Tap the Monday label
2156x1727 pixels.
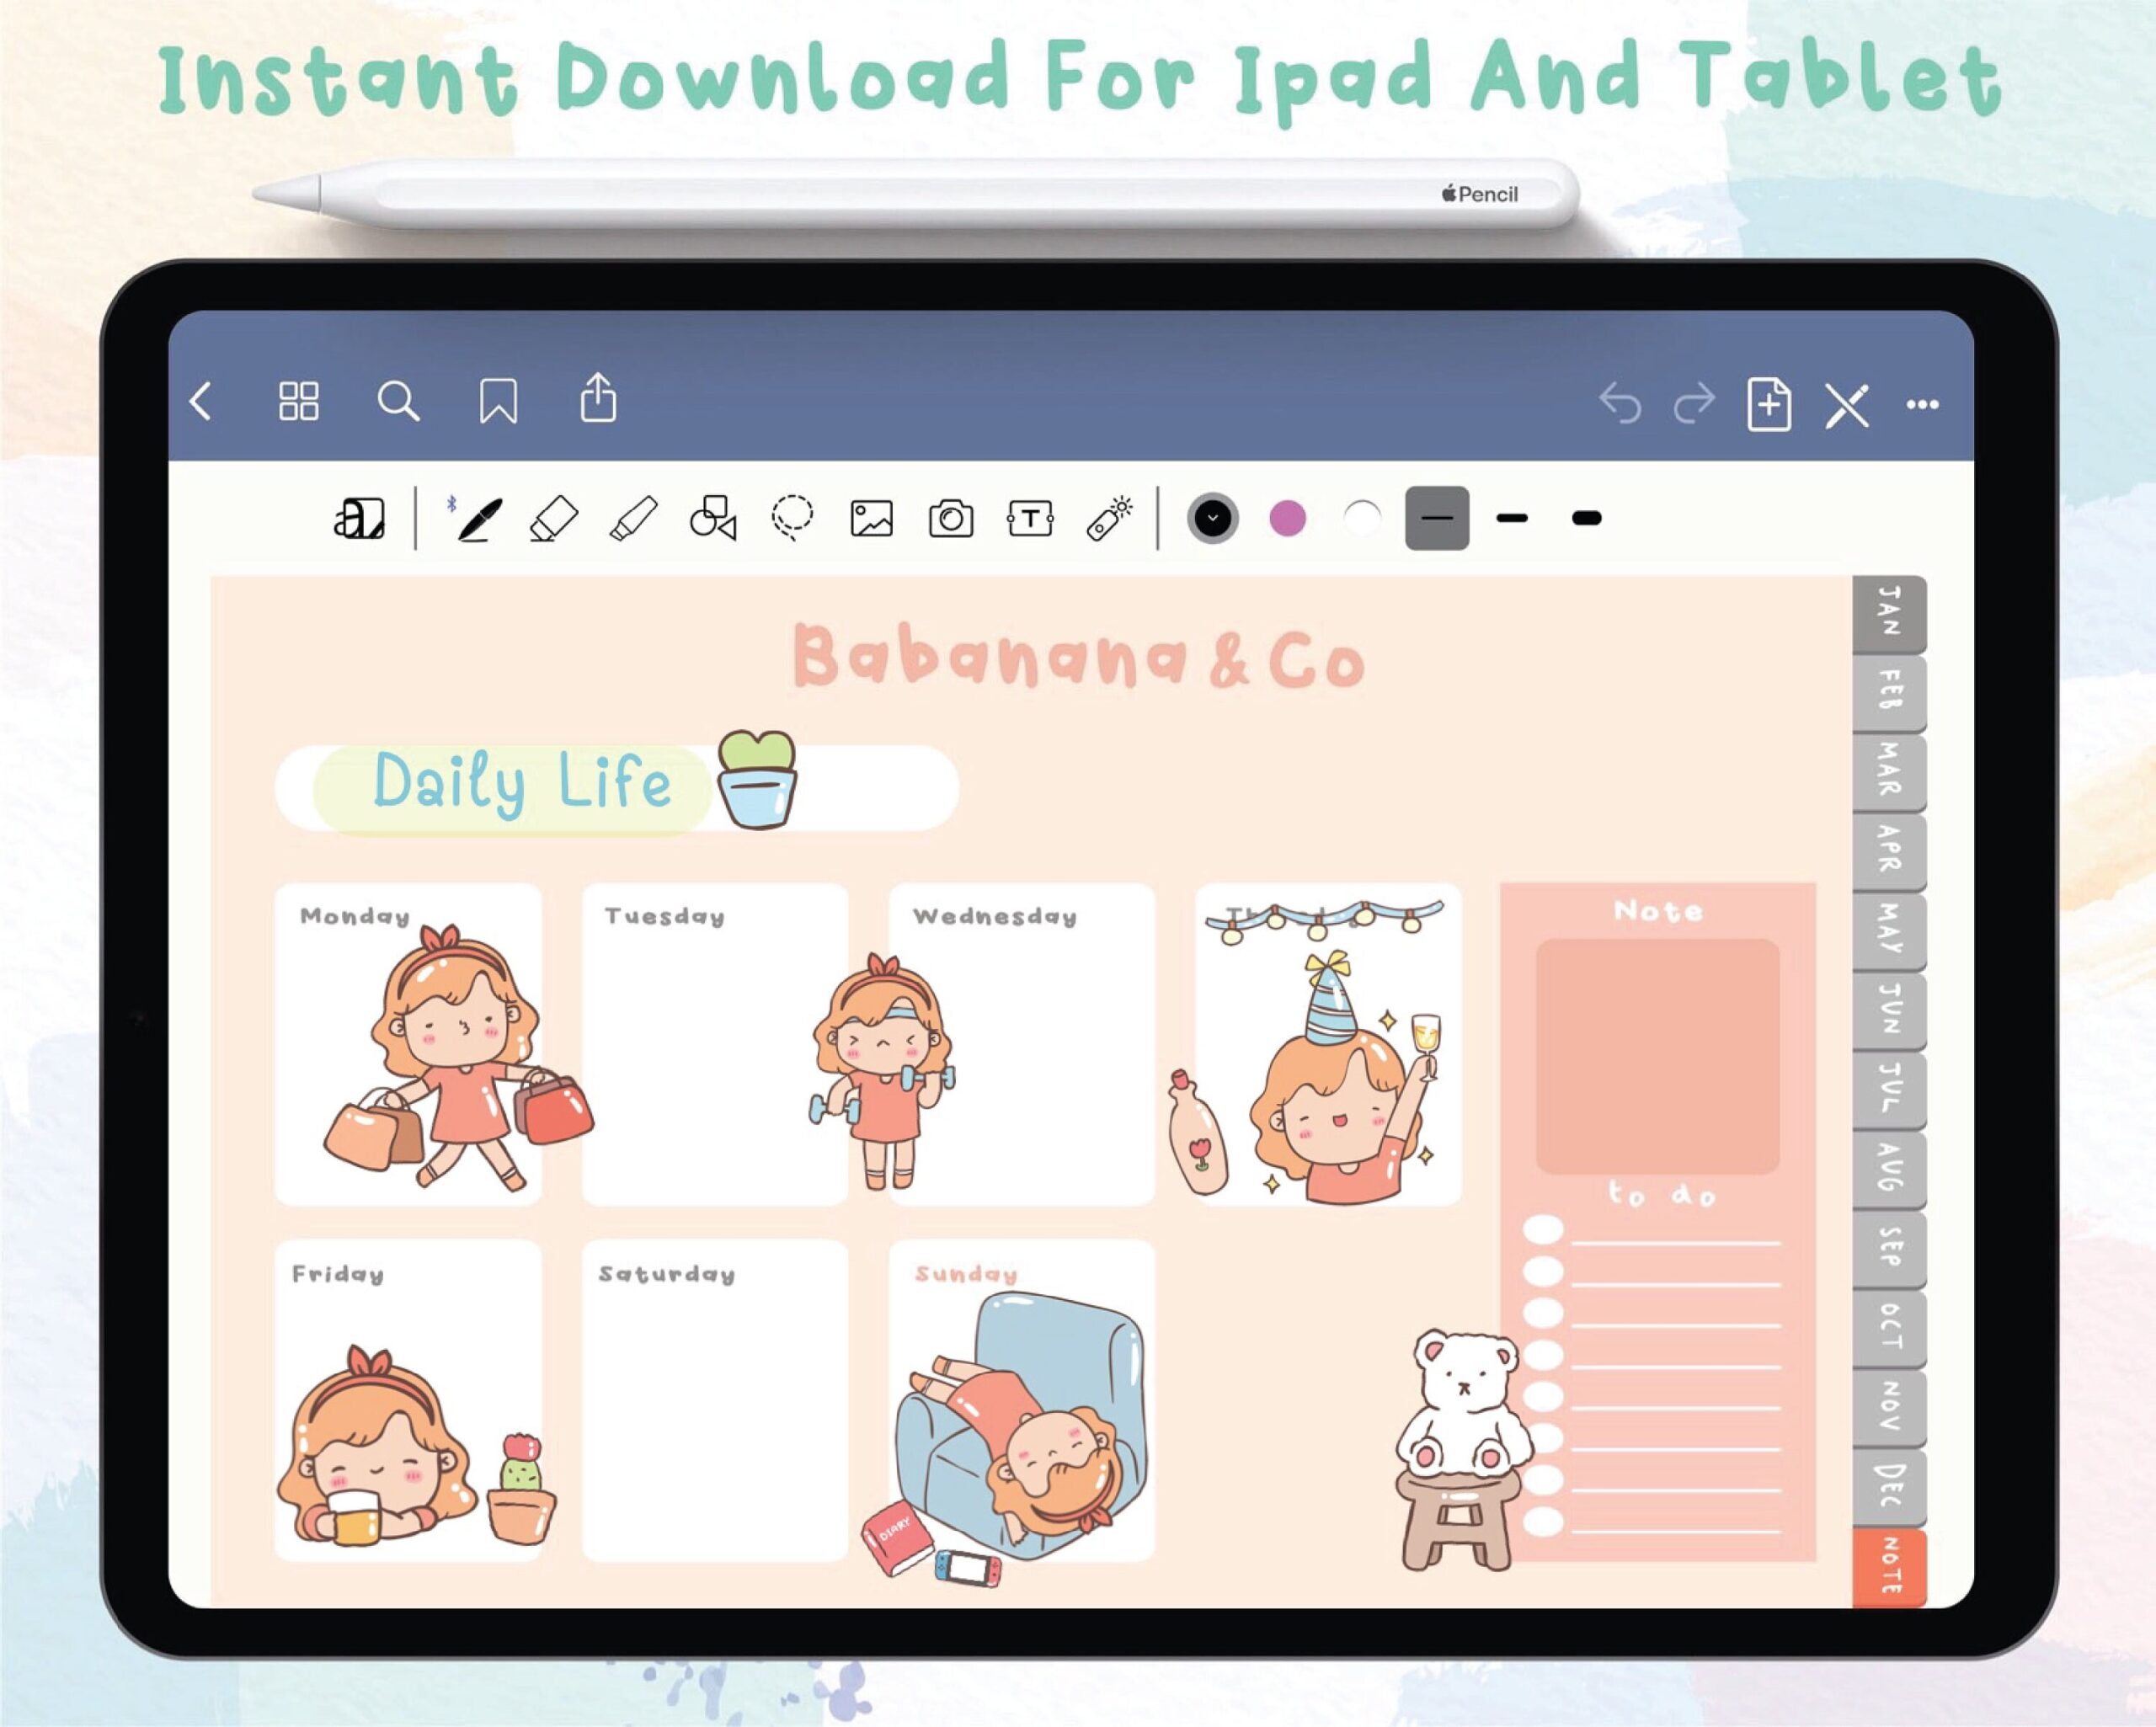pyautogui.click(x=355, y=916)
